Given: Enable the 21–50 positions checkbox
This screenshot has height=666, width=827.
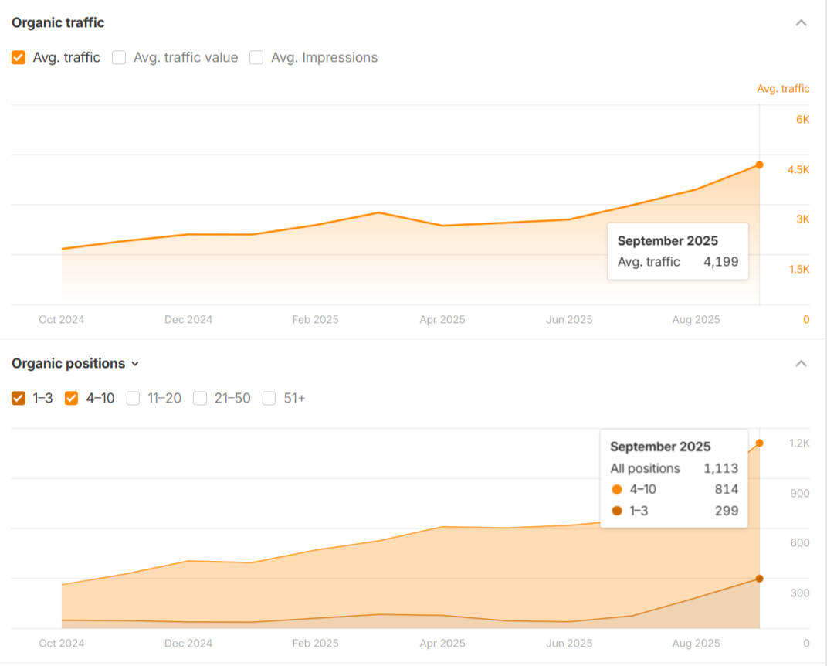Looking at the screenshot, I should click(x=200, y=398).
